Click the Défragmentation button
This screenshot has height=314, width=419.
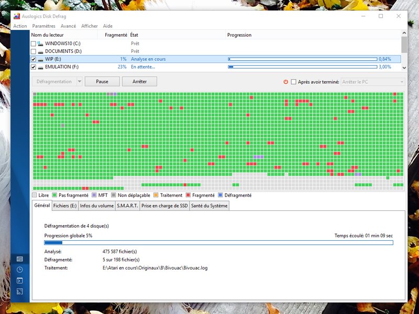54,82
